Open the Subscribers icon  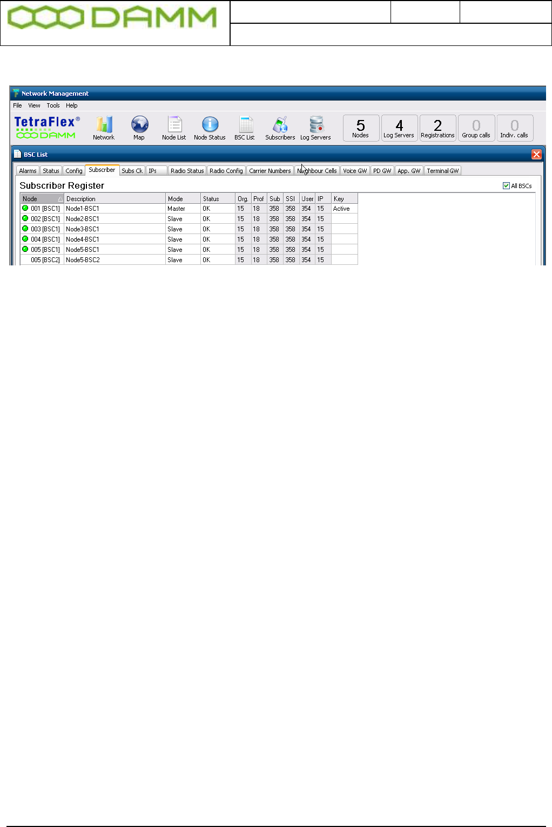pyautogui.click(x=280, y=128)
